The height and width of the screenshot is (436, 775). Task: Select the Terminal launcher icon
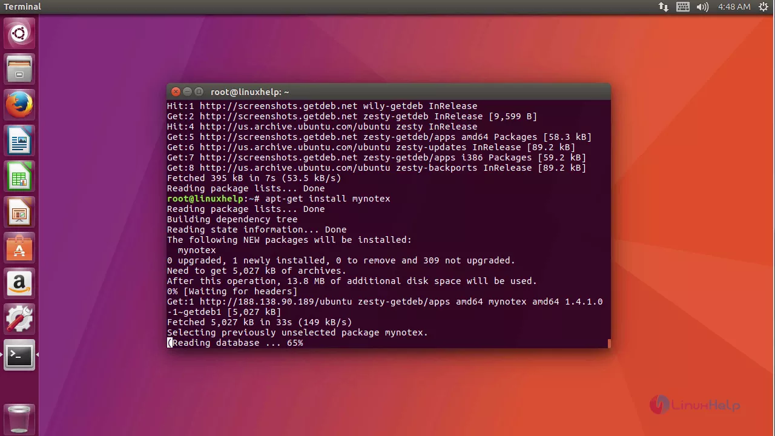[x=19, y=355]
